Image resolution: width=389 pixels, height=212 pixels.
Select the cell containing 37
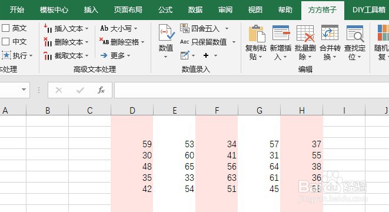click(x=302, y=144)
